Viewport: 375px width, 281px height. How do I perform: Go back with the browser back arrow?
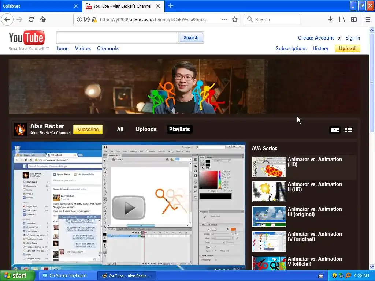point(7,20)
